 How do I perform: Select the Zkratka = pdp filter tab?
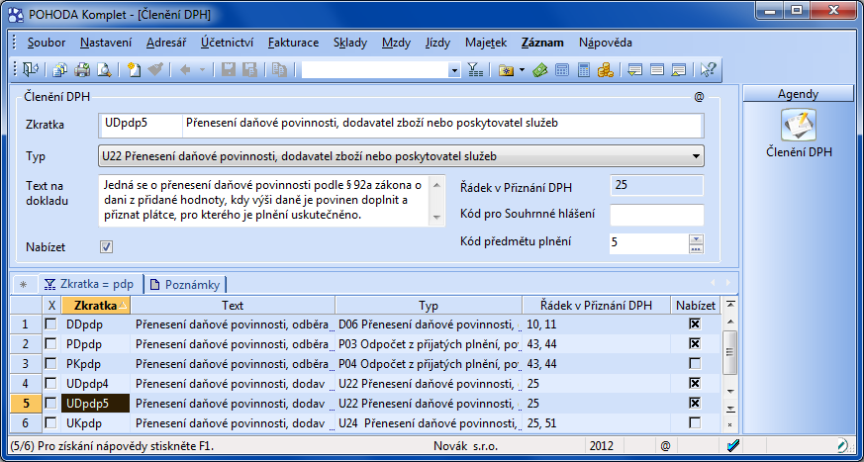(90, 284)
